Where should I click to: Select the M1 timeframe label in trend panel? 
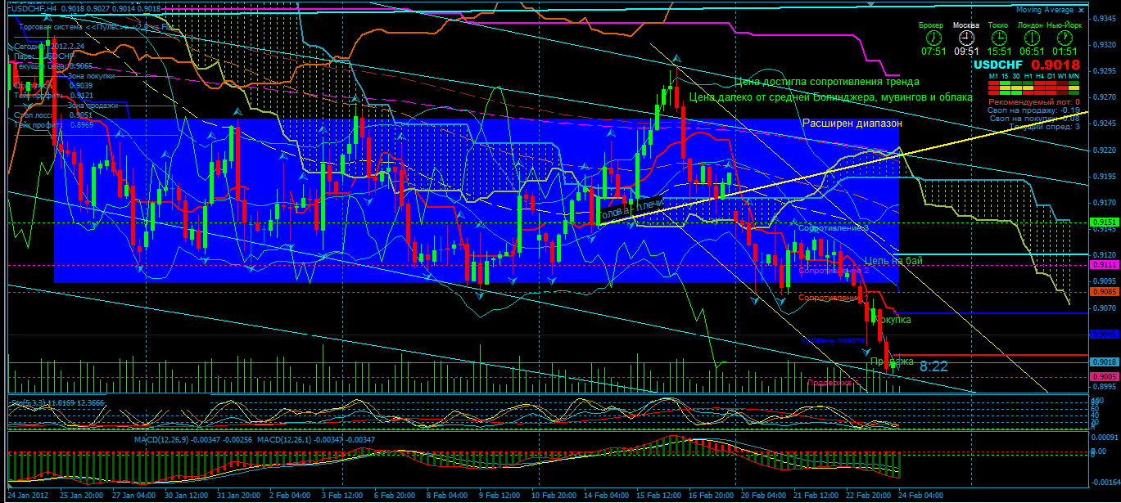[993, 76]
